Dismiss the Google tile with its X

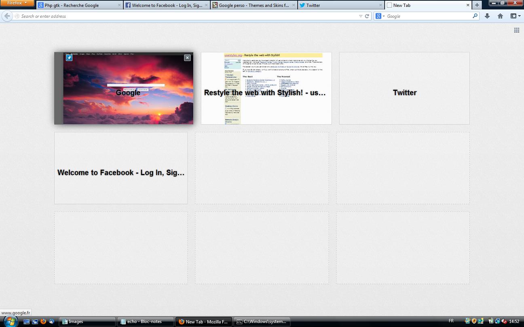[187, 58]
